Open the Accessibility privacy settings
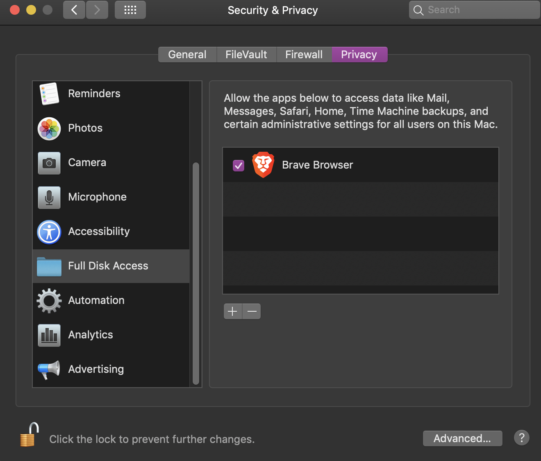541x461 pixels. point(98,232)
